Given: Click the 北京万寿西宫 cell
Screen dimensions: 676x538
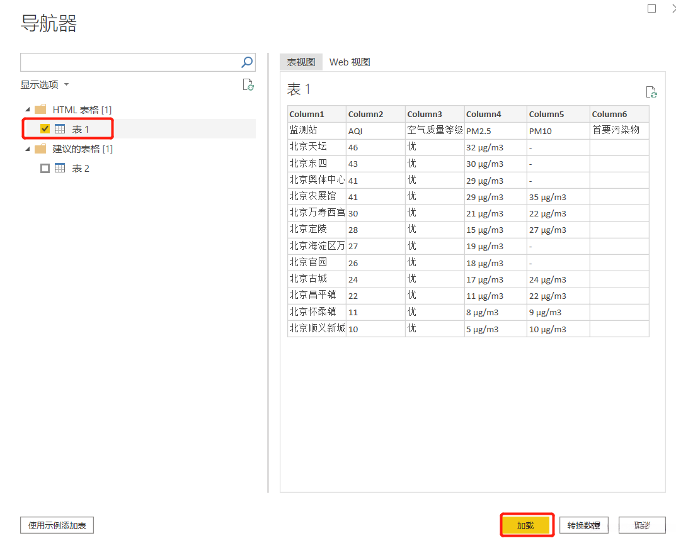Looking at the screenshot, I should (317, 213).
